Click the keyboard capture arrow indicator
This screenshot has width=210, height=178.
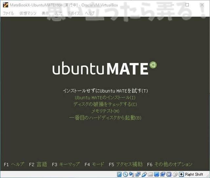181,174
